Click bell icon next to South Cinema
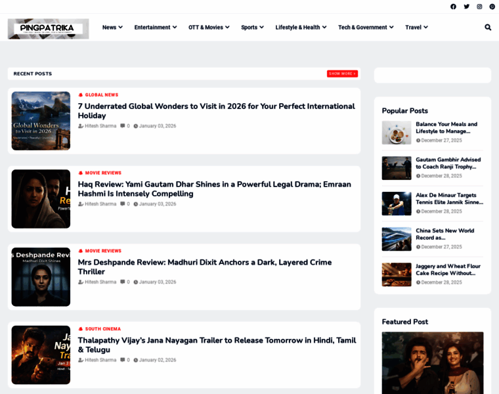The width and height of the screenshot is (499, 394). pos(81,329)
